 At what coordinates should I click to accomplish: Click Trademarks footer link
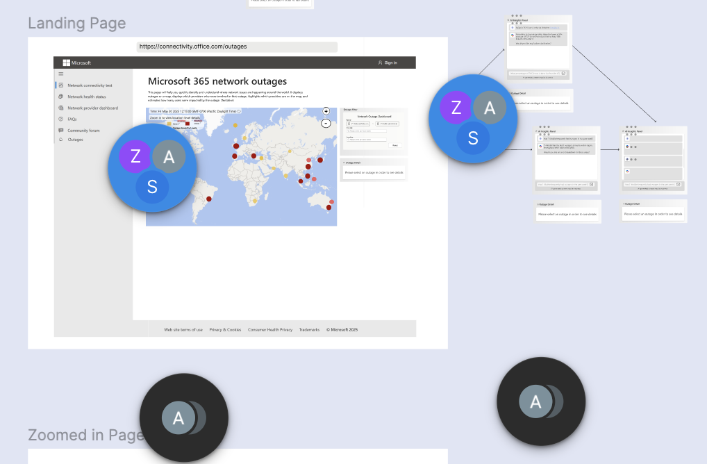[x=309, y=330]
